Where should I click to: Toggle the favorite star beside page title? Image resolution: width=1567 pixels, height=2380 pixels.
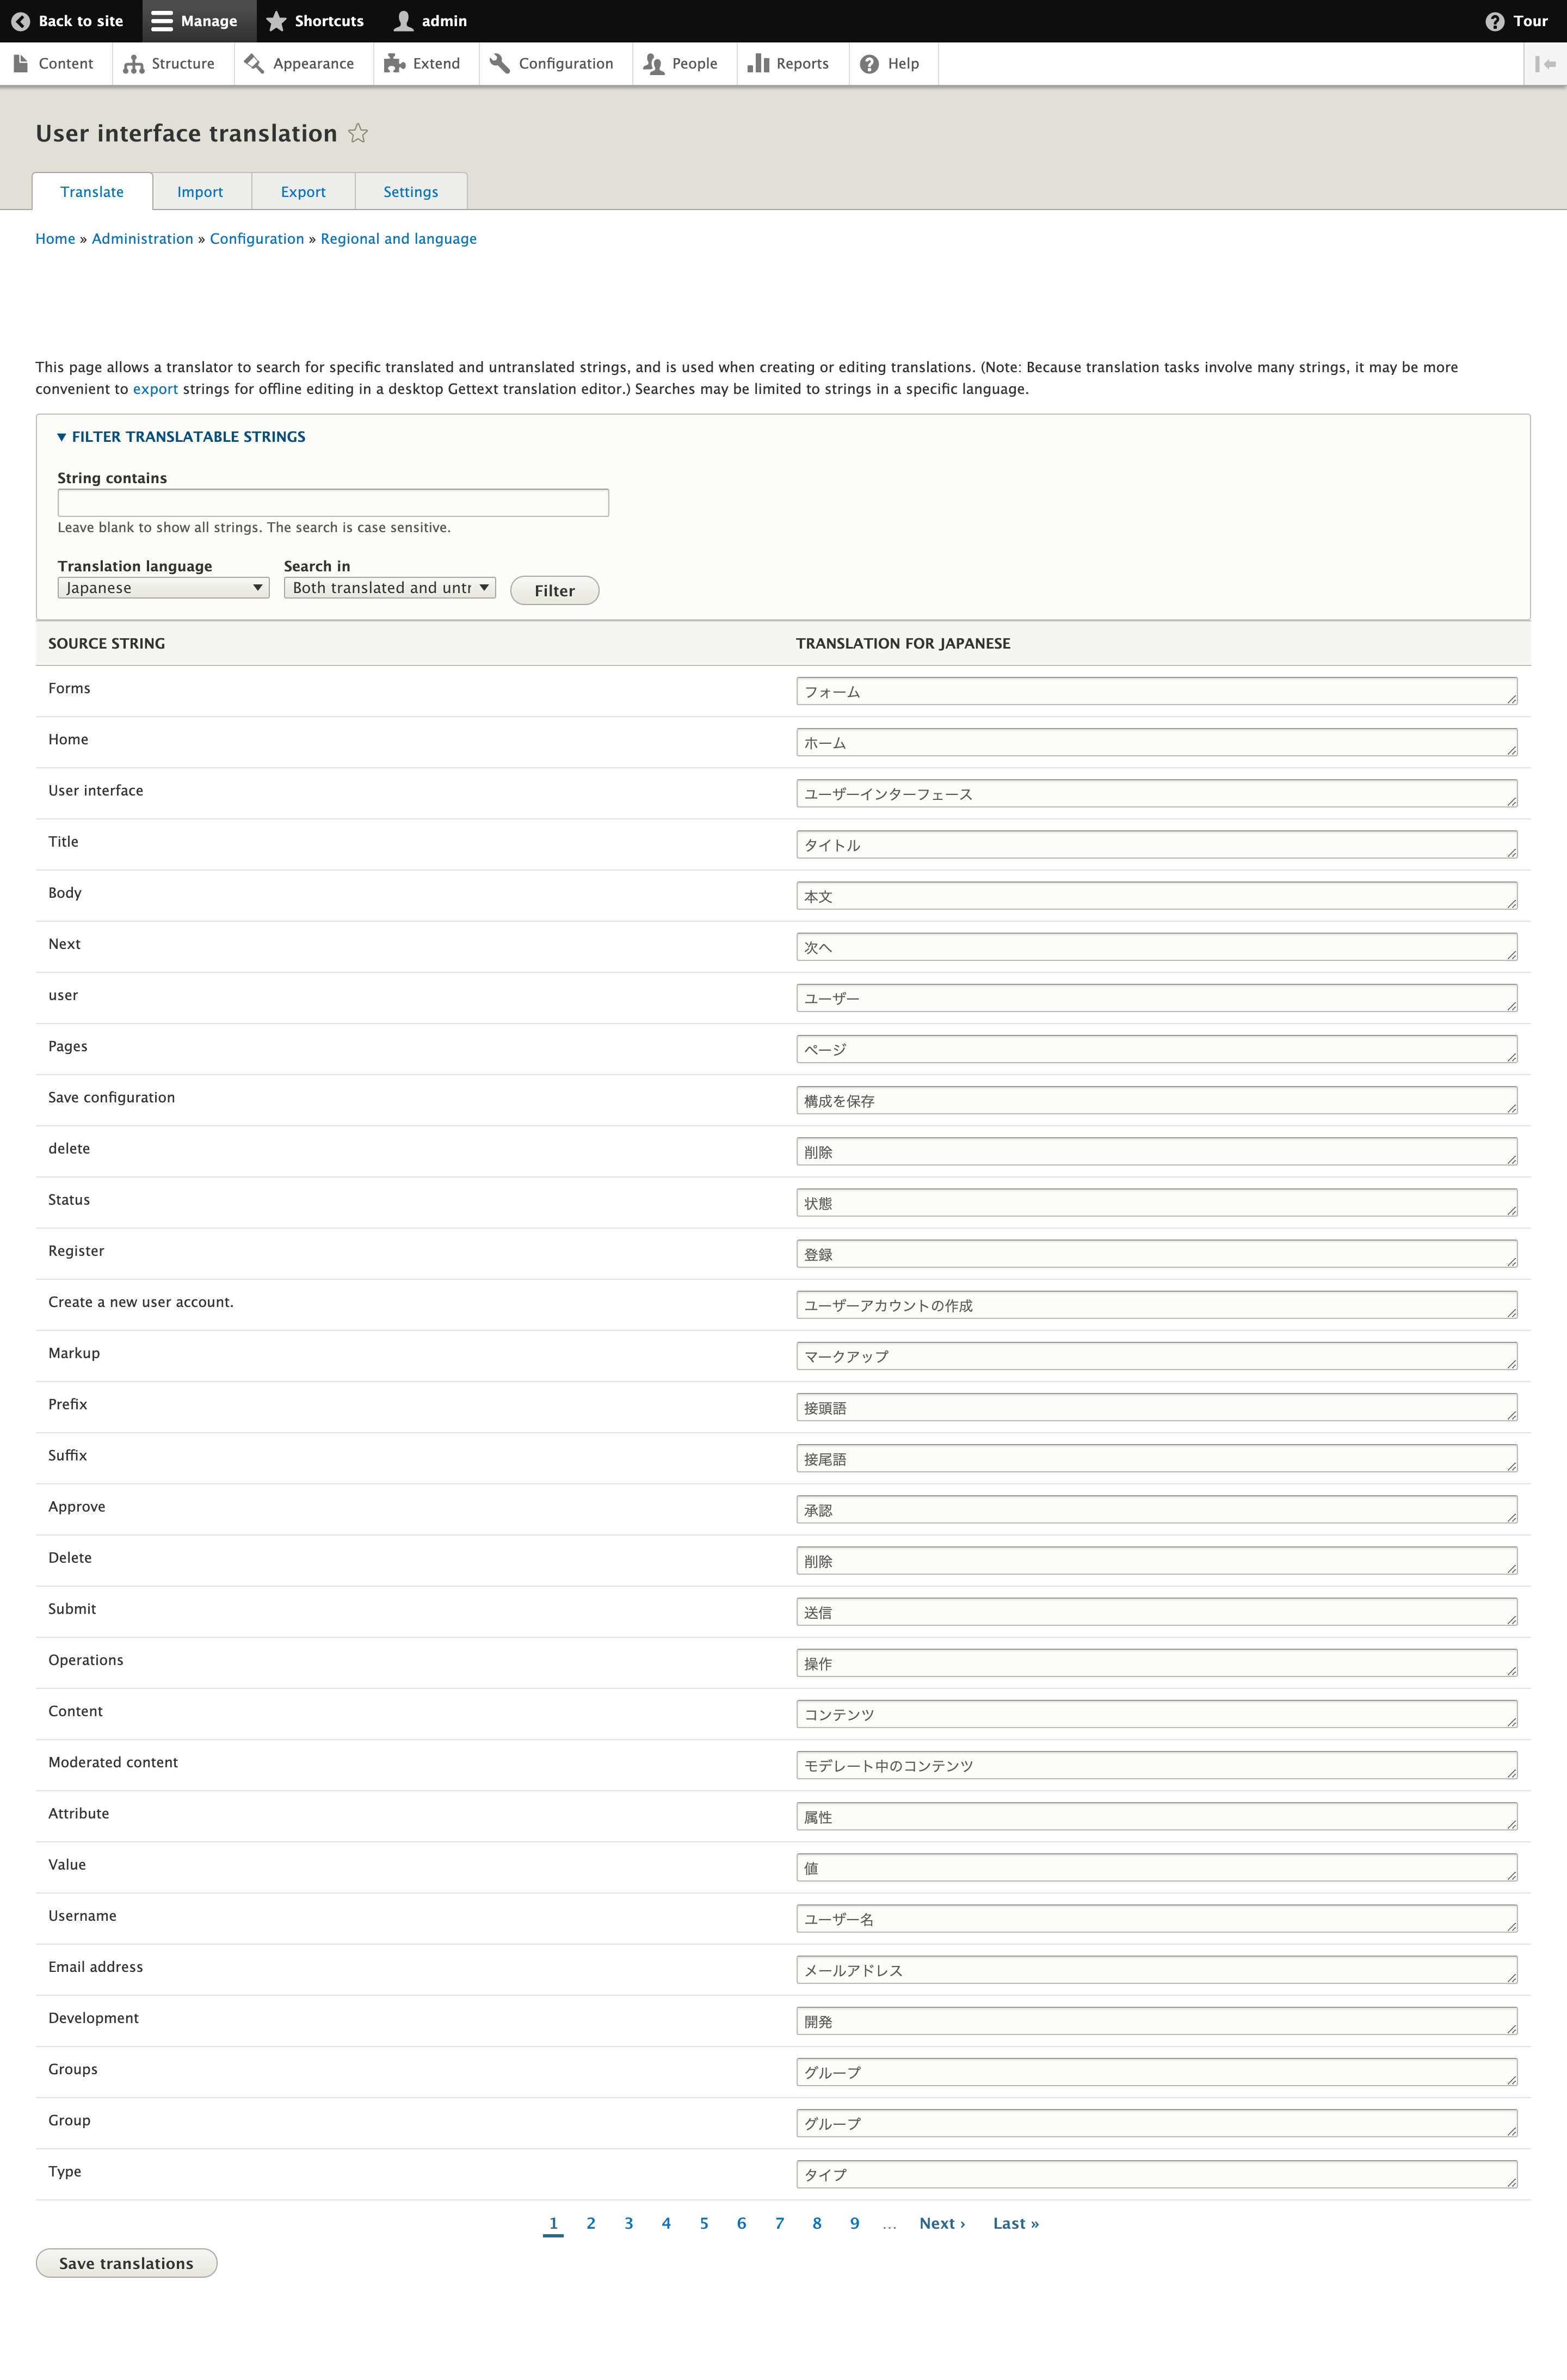point(358,132)
